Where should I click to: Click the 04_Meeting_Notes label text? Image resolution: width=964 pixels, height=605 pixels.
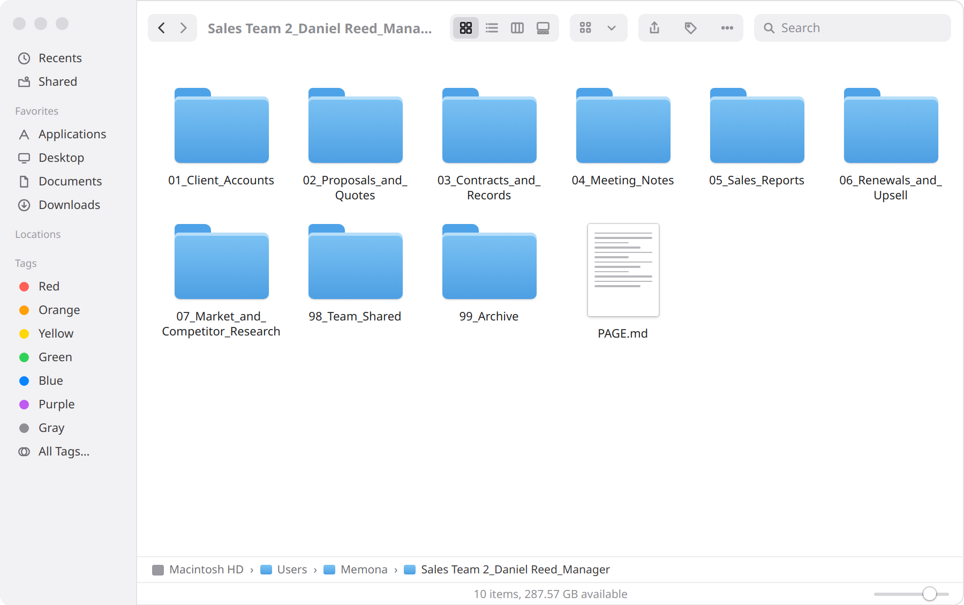623,180
